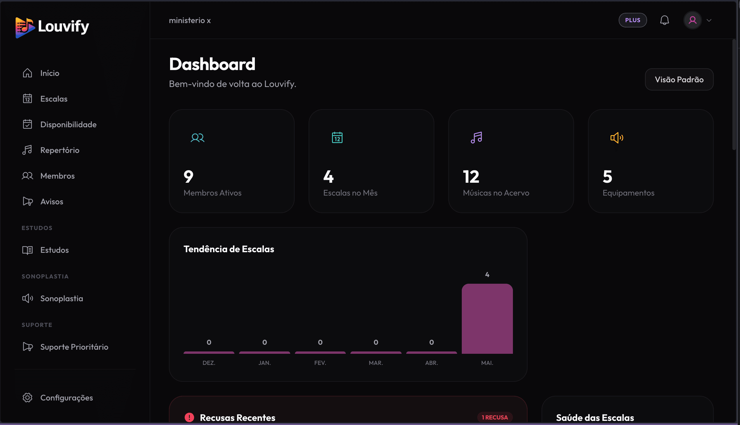This screenshot has height=425, width=740.
Task: Click the main page vertical scrollbar
Action: (x=734, y=95)
